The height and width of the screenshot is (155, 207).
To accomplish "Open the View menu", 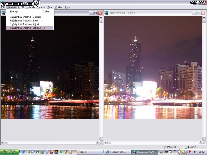I will pyautogui.click(x=49, y=7).
